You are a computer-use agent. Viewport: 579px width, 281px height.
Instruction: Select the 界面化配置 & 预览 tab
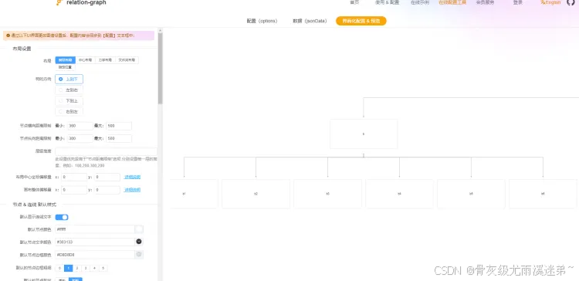coord(361,21)
